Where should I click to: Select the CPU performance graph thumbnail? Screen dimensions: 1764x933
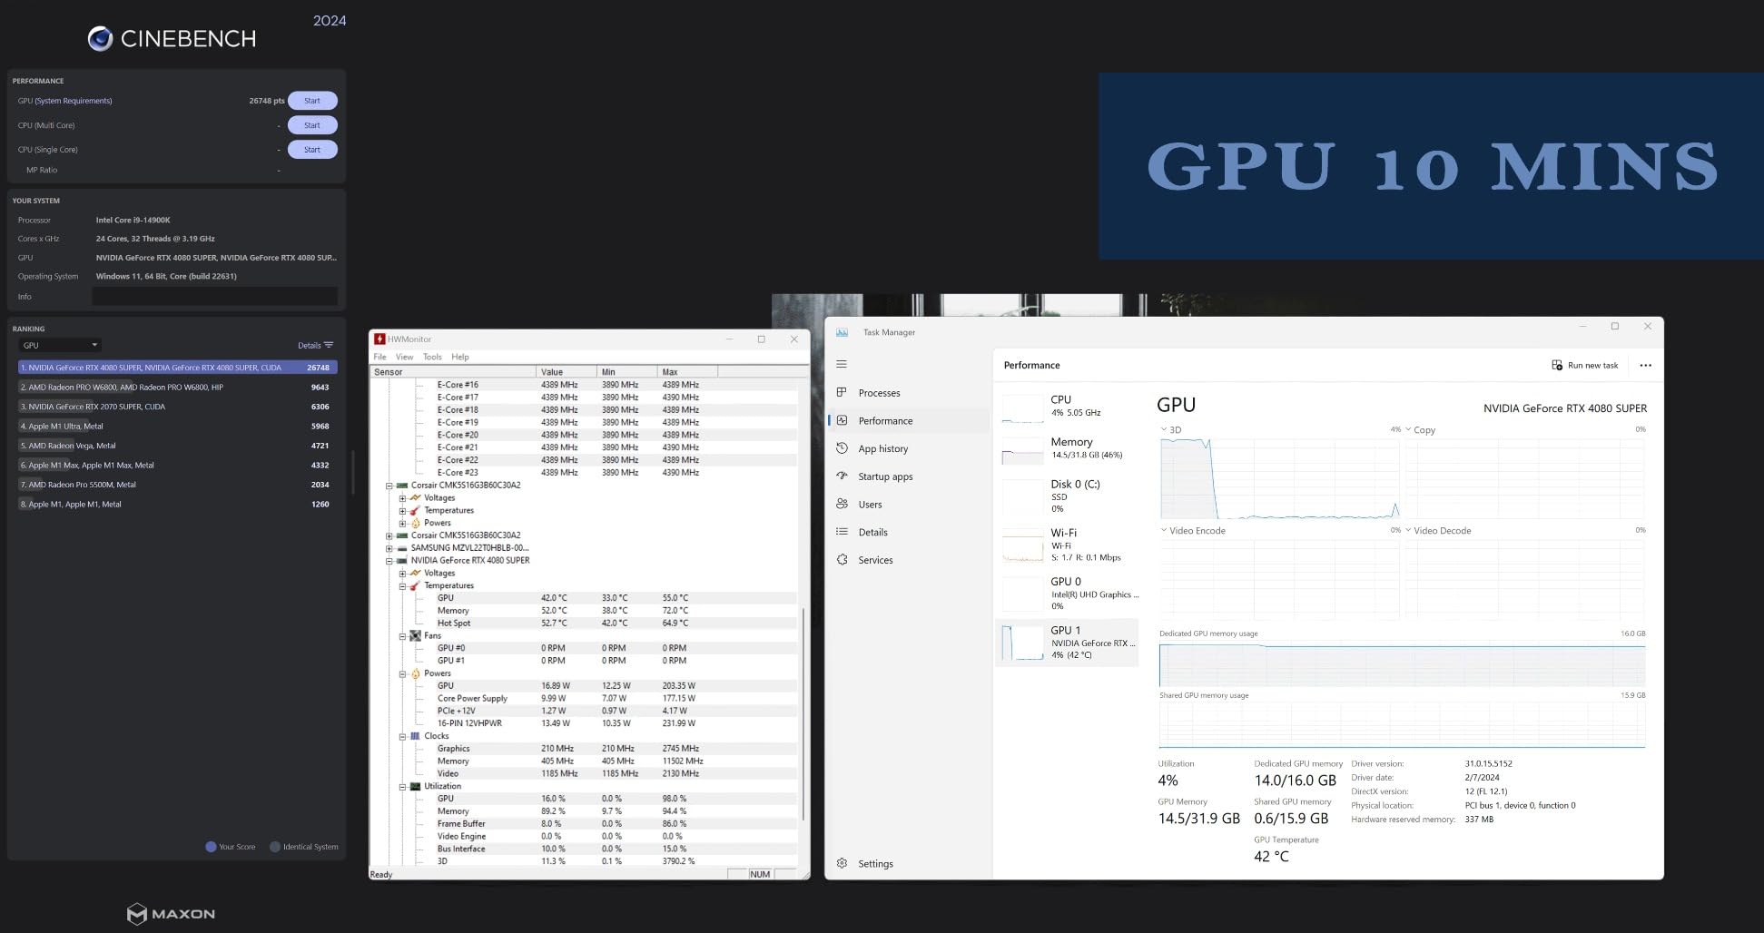coord(1022,408)
